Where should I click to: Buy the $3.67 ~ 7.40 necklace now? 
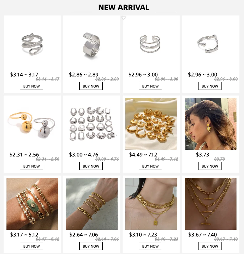pos(210,246)
